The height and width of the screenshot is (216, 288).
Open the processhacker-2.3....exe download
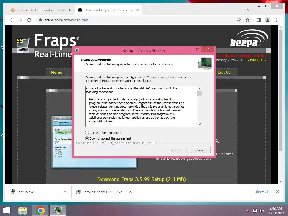pos(103,192)
